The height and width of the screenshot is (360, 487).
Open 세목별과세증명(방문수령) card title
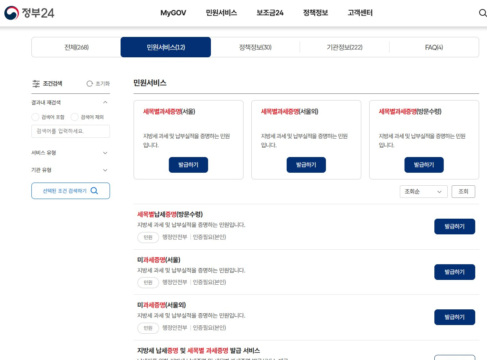pos(410,111)
